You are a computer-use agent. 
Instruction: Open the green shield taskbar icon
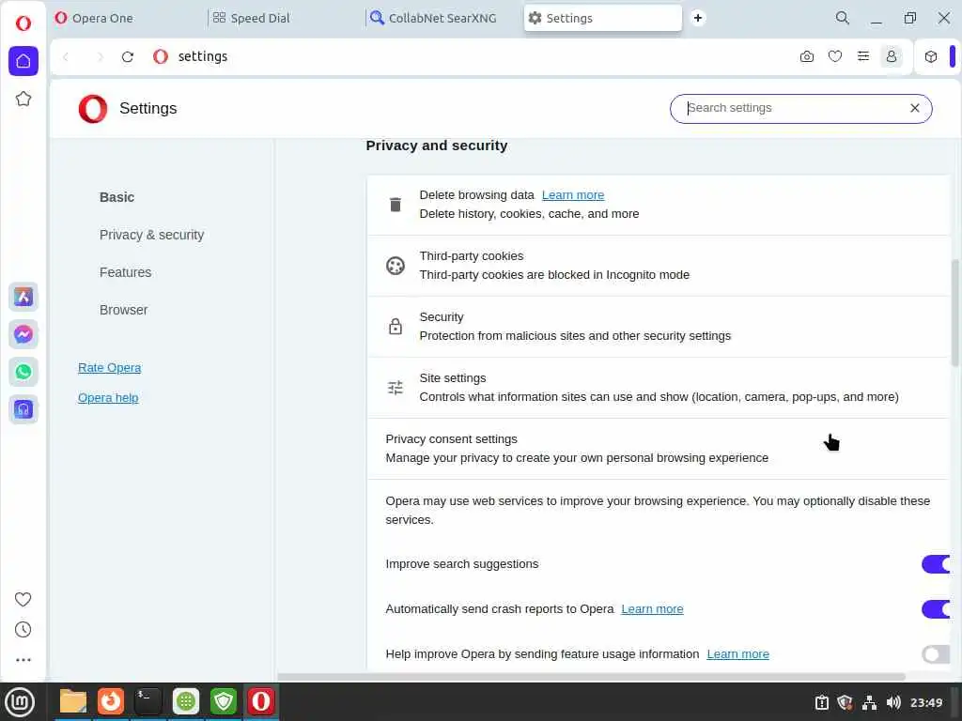(x=224, y=701)
